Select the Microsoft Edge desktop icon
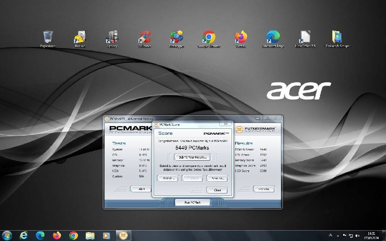This screenshot has width=386, height=241. [273, 39]
